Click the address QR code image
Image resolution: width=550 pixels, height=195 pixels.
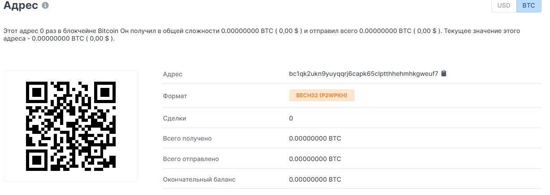coord(71,126)
